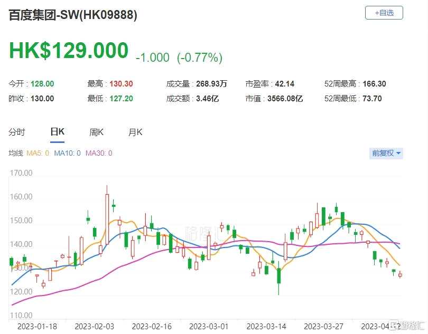Screen dimensions: 428x334
Task: Expand the 前复权 adjustment dropdown
Action: tap(386, 153)
